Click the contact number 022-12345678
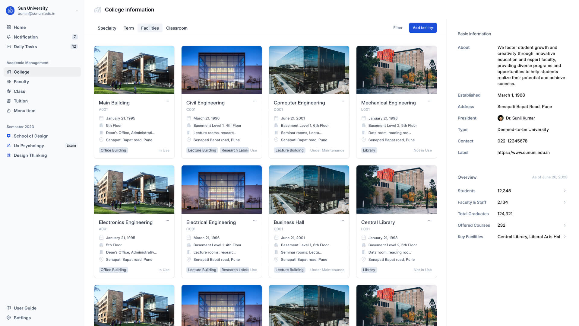The width and height of the screenshot is (579, 326). [x=512, y=141]
